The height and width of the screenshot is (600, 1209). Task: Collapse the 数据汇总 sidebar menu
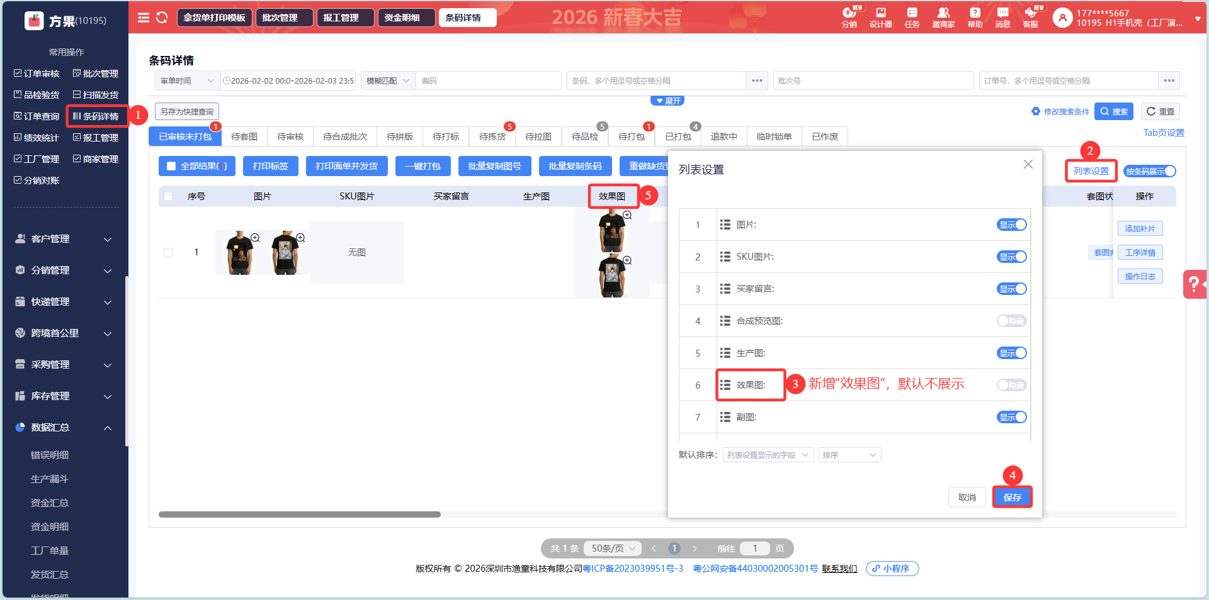64,428
